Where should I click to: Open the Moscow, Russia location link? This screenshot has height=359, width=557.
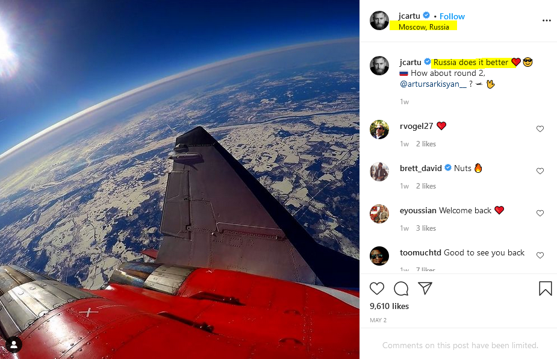424,27
